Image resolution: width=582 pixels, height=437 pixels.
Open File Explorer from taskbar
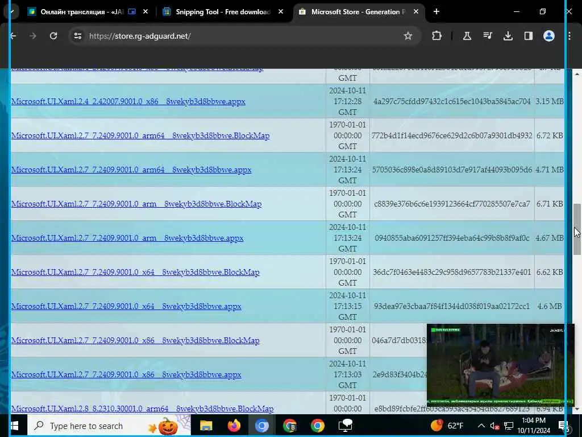206,426
